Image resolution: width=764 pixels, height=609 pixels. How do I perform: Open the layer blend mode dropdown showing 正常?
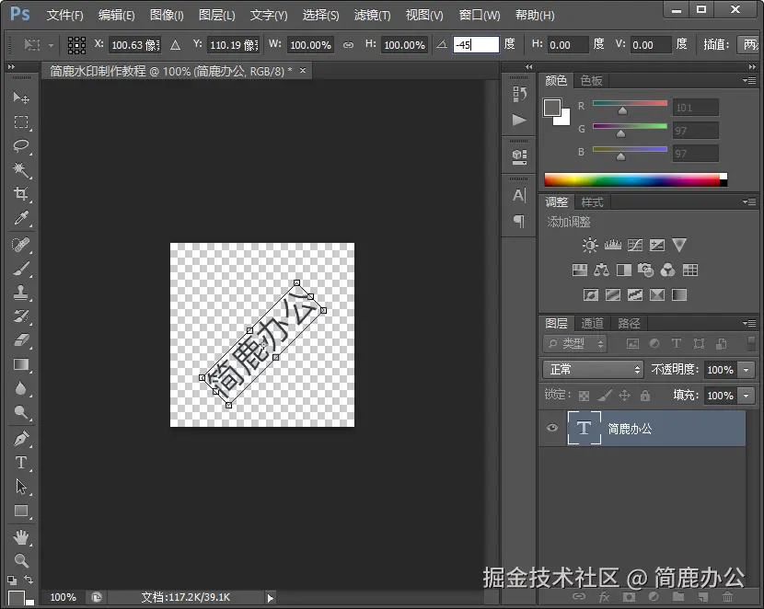592,369
